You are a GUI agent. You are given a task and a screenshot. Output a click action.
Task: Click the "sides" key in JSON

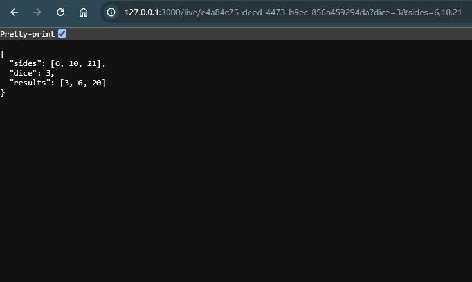point(25,63)
